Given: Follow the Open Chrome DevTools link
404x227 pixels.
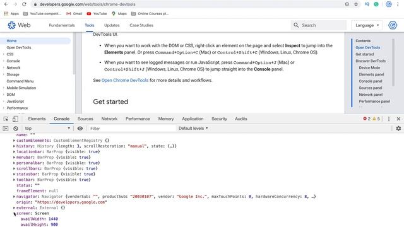Looking at the screenshot, I should click(125, 80).
